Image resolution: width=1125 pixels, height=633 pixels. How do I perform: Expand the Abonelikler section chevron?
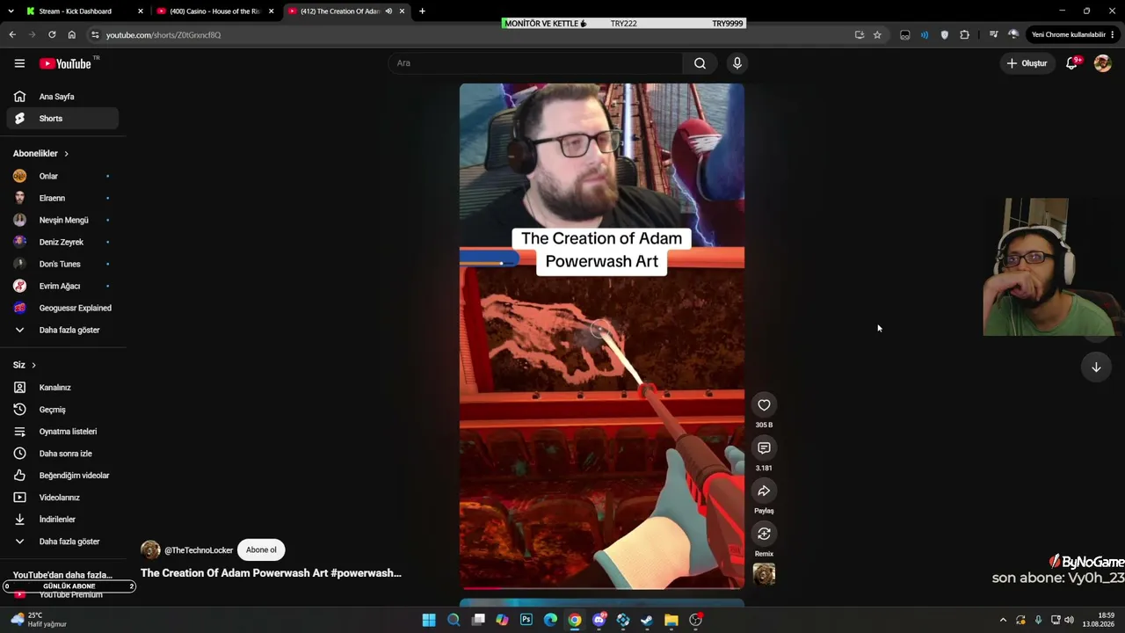coord(66,154)
